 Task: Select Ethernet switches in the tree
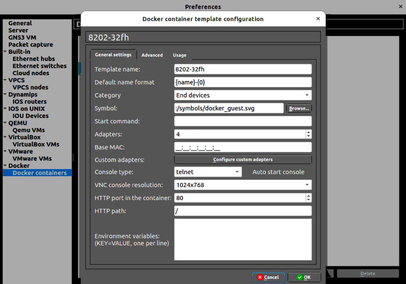point(39,66)
